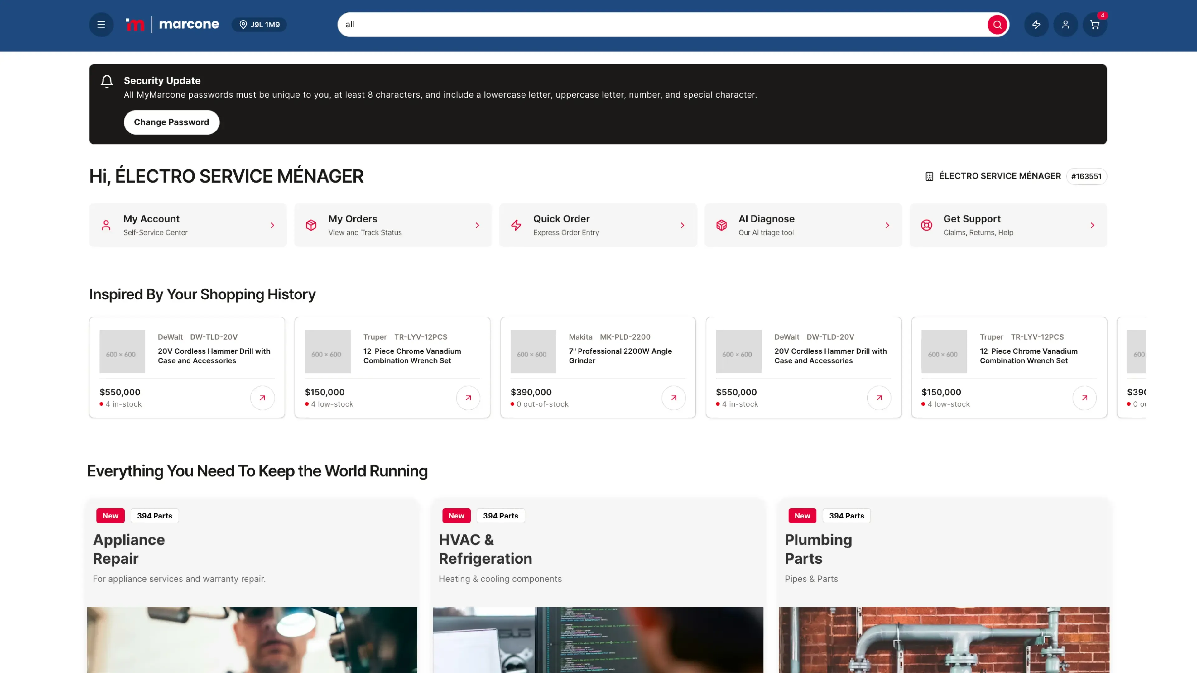Open the Quick Order card
Screen dimensions: 1197x673
click(598, 225)
